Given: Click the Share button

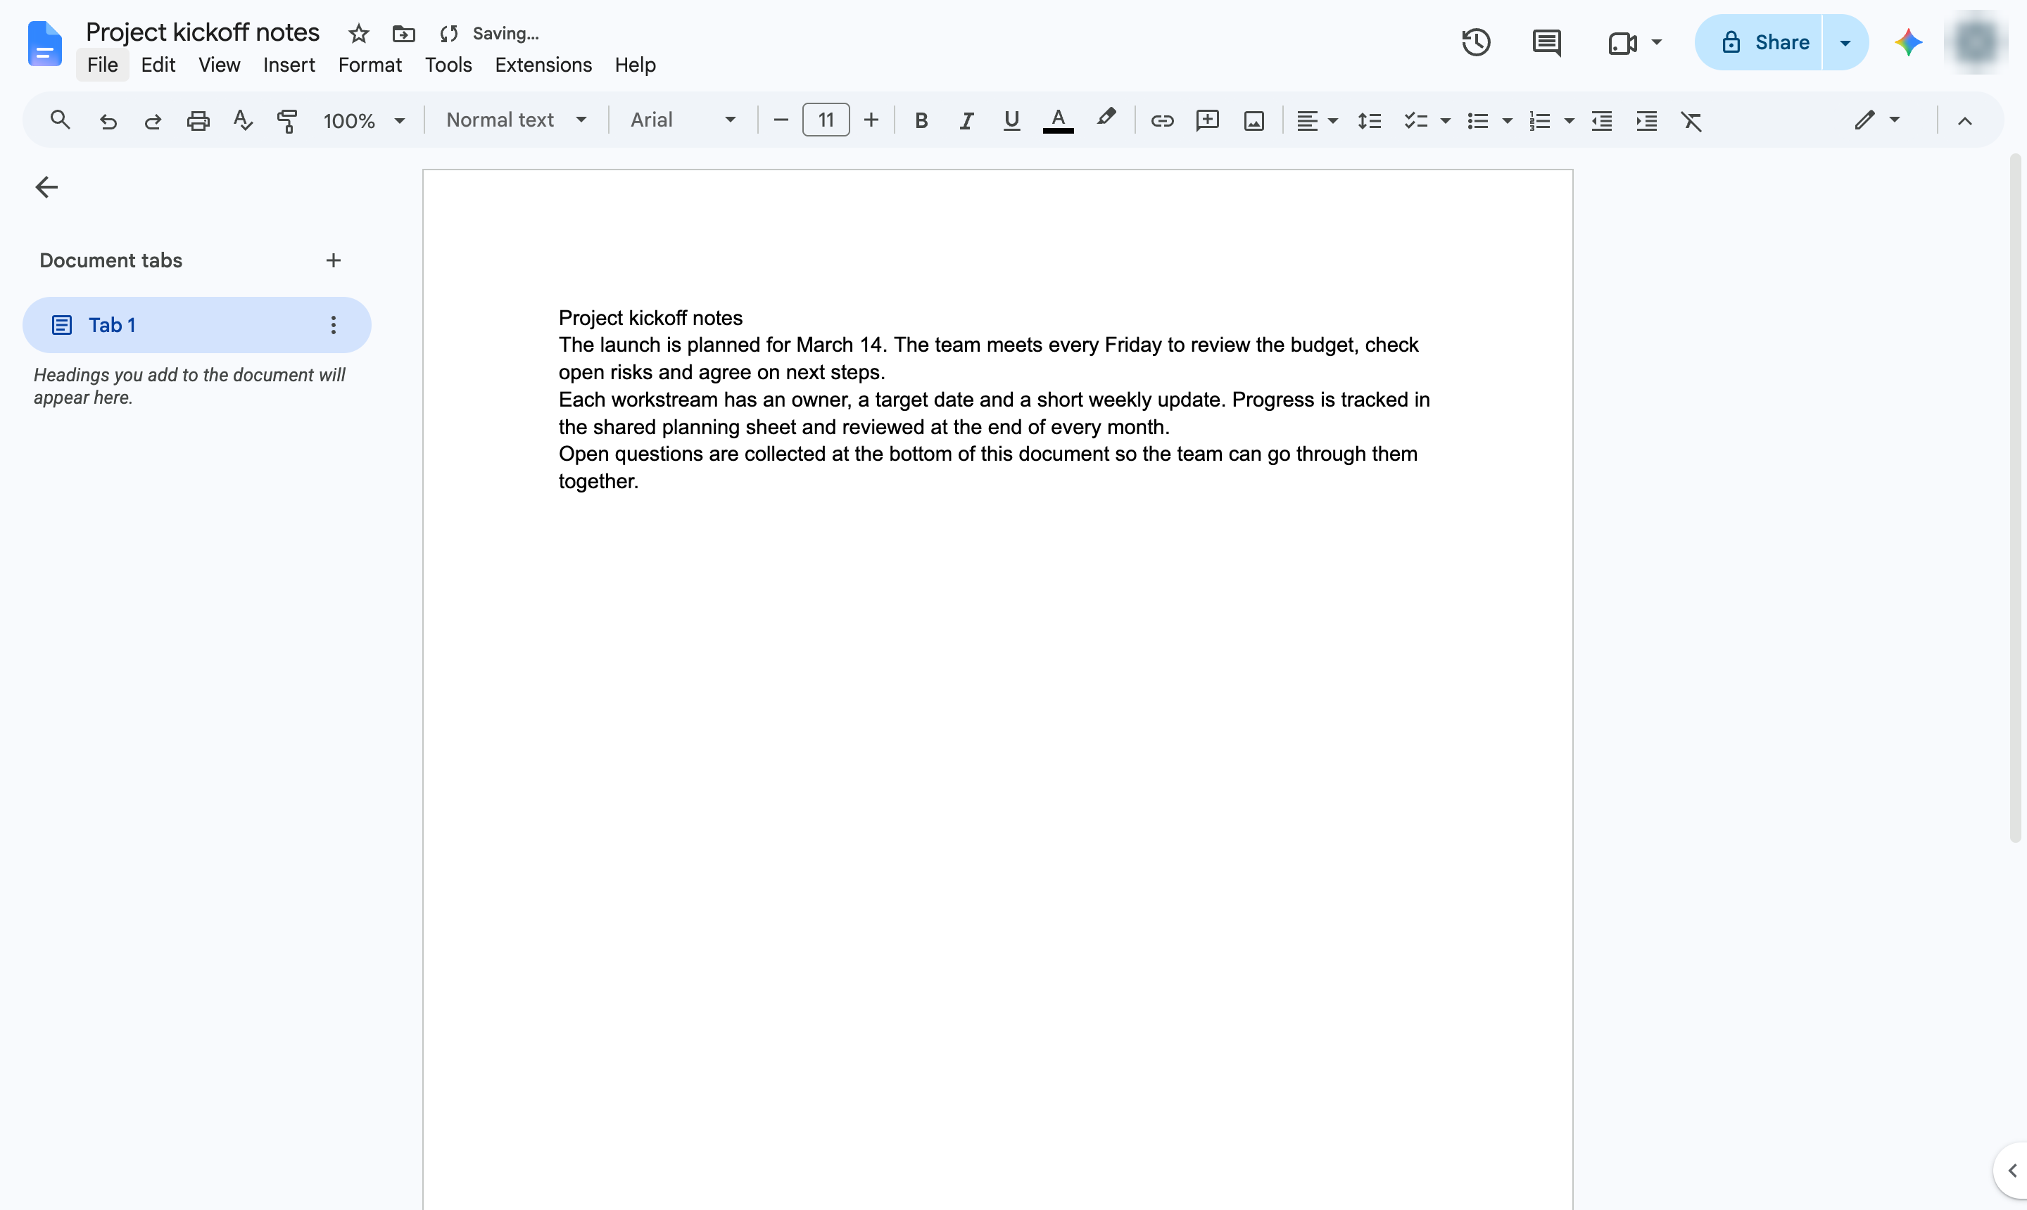Looking at the screenshot, I should click(1759, 42).
